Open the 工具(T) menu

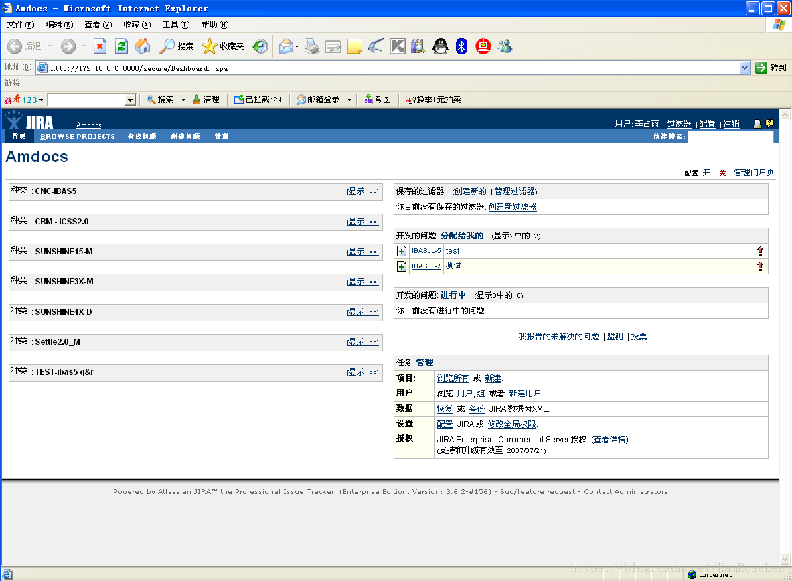coord(176,25)
